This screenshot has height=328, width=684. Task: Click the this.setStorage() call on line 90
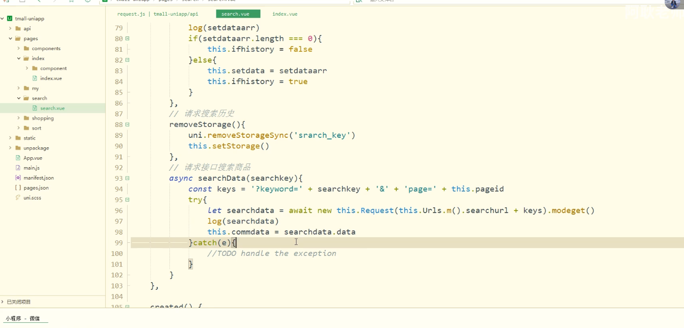(x=229, y=146)
